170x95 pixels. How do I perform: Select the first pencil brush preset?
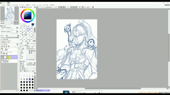pyautogui.click(x=22, y=29)
